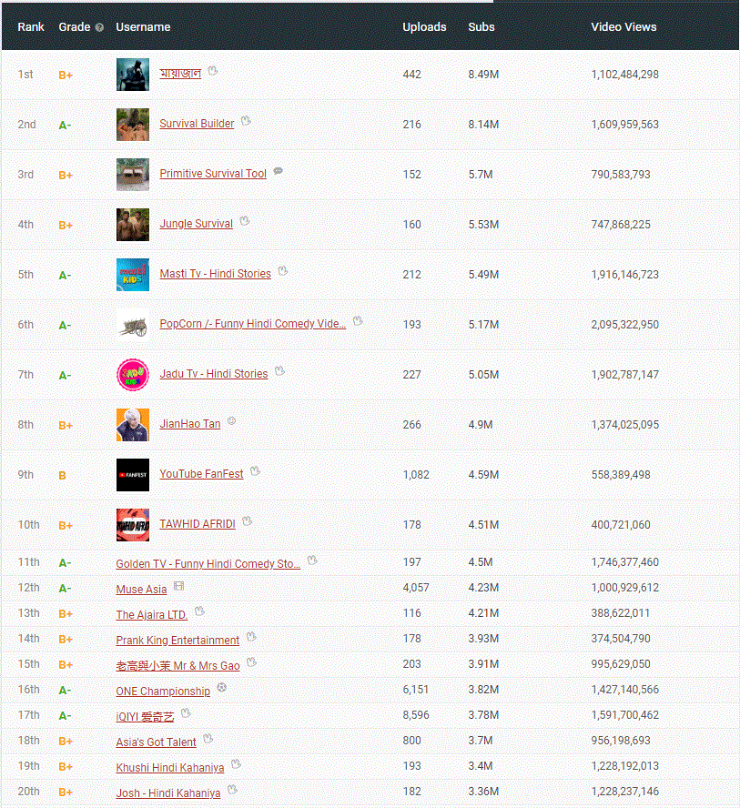Image resolution: width=740 pixels, height=808 pixels.
Task: Click the মায়াজাল channel thumbnail
Action: (133, 75)
